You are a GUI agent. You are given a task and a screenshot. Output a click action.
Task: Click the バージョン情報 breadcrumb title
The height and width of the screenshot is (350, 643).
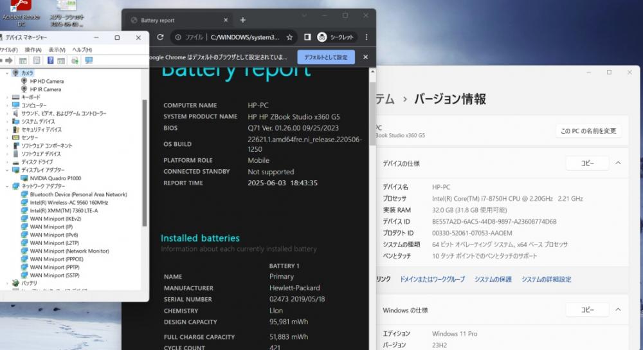(x=450, y=99)
